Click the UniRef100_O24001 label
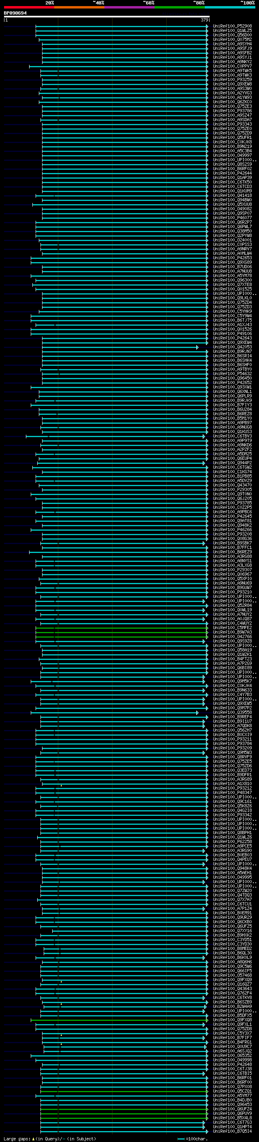The height and width of the screenshot is (1142, 259). pos(232,240)
